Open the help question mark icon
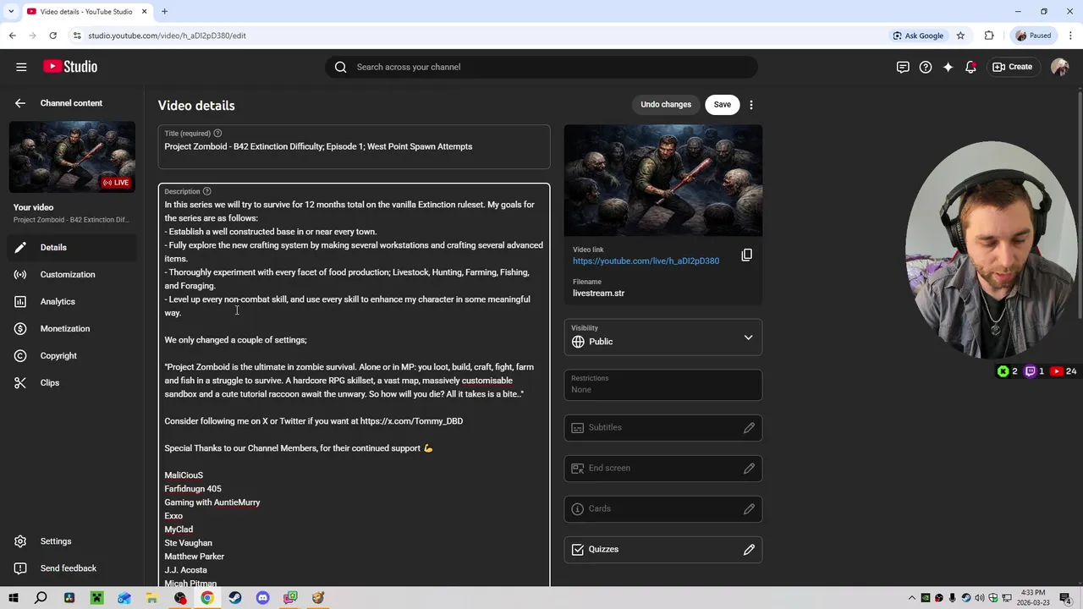The image size is (1083, 609). (x=926, y=67)
